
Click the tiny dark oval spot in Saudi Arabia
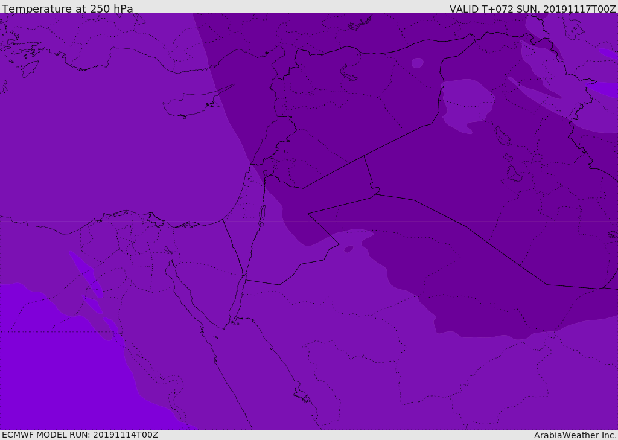click(x=349, y=249)
